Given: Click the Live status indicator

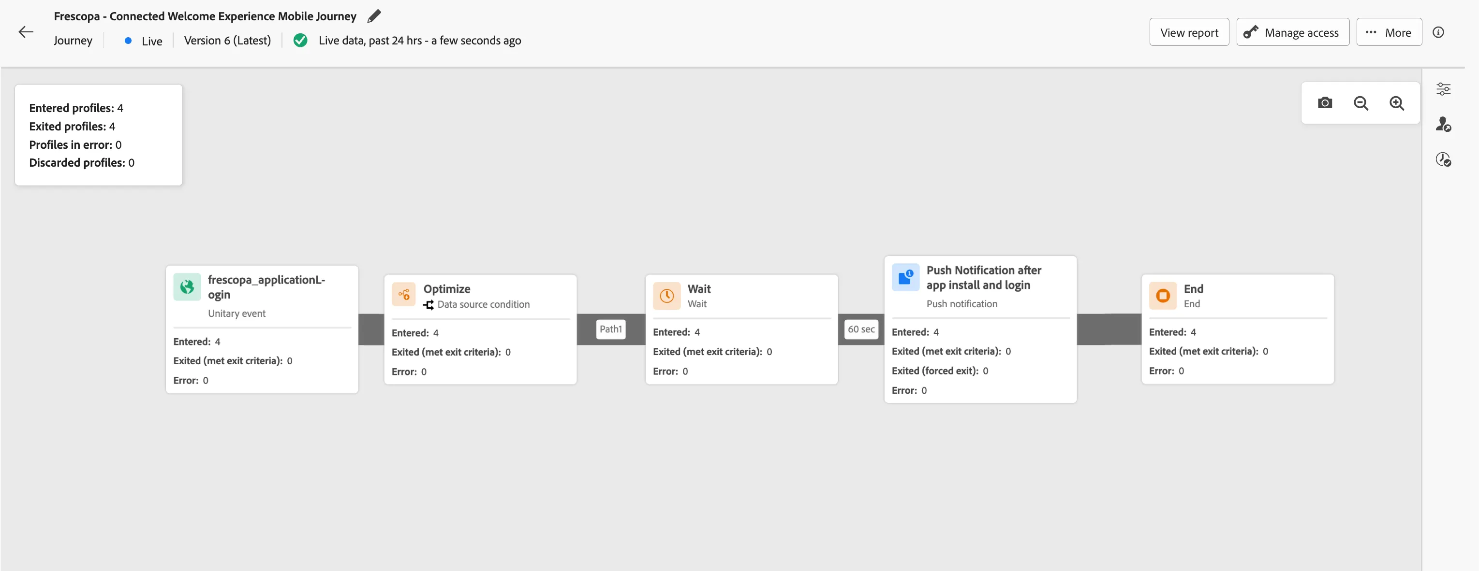Looking at the screenshot, I should click(144, 41).
